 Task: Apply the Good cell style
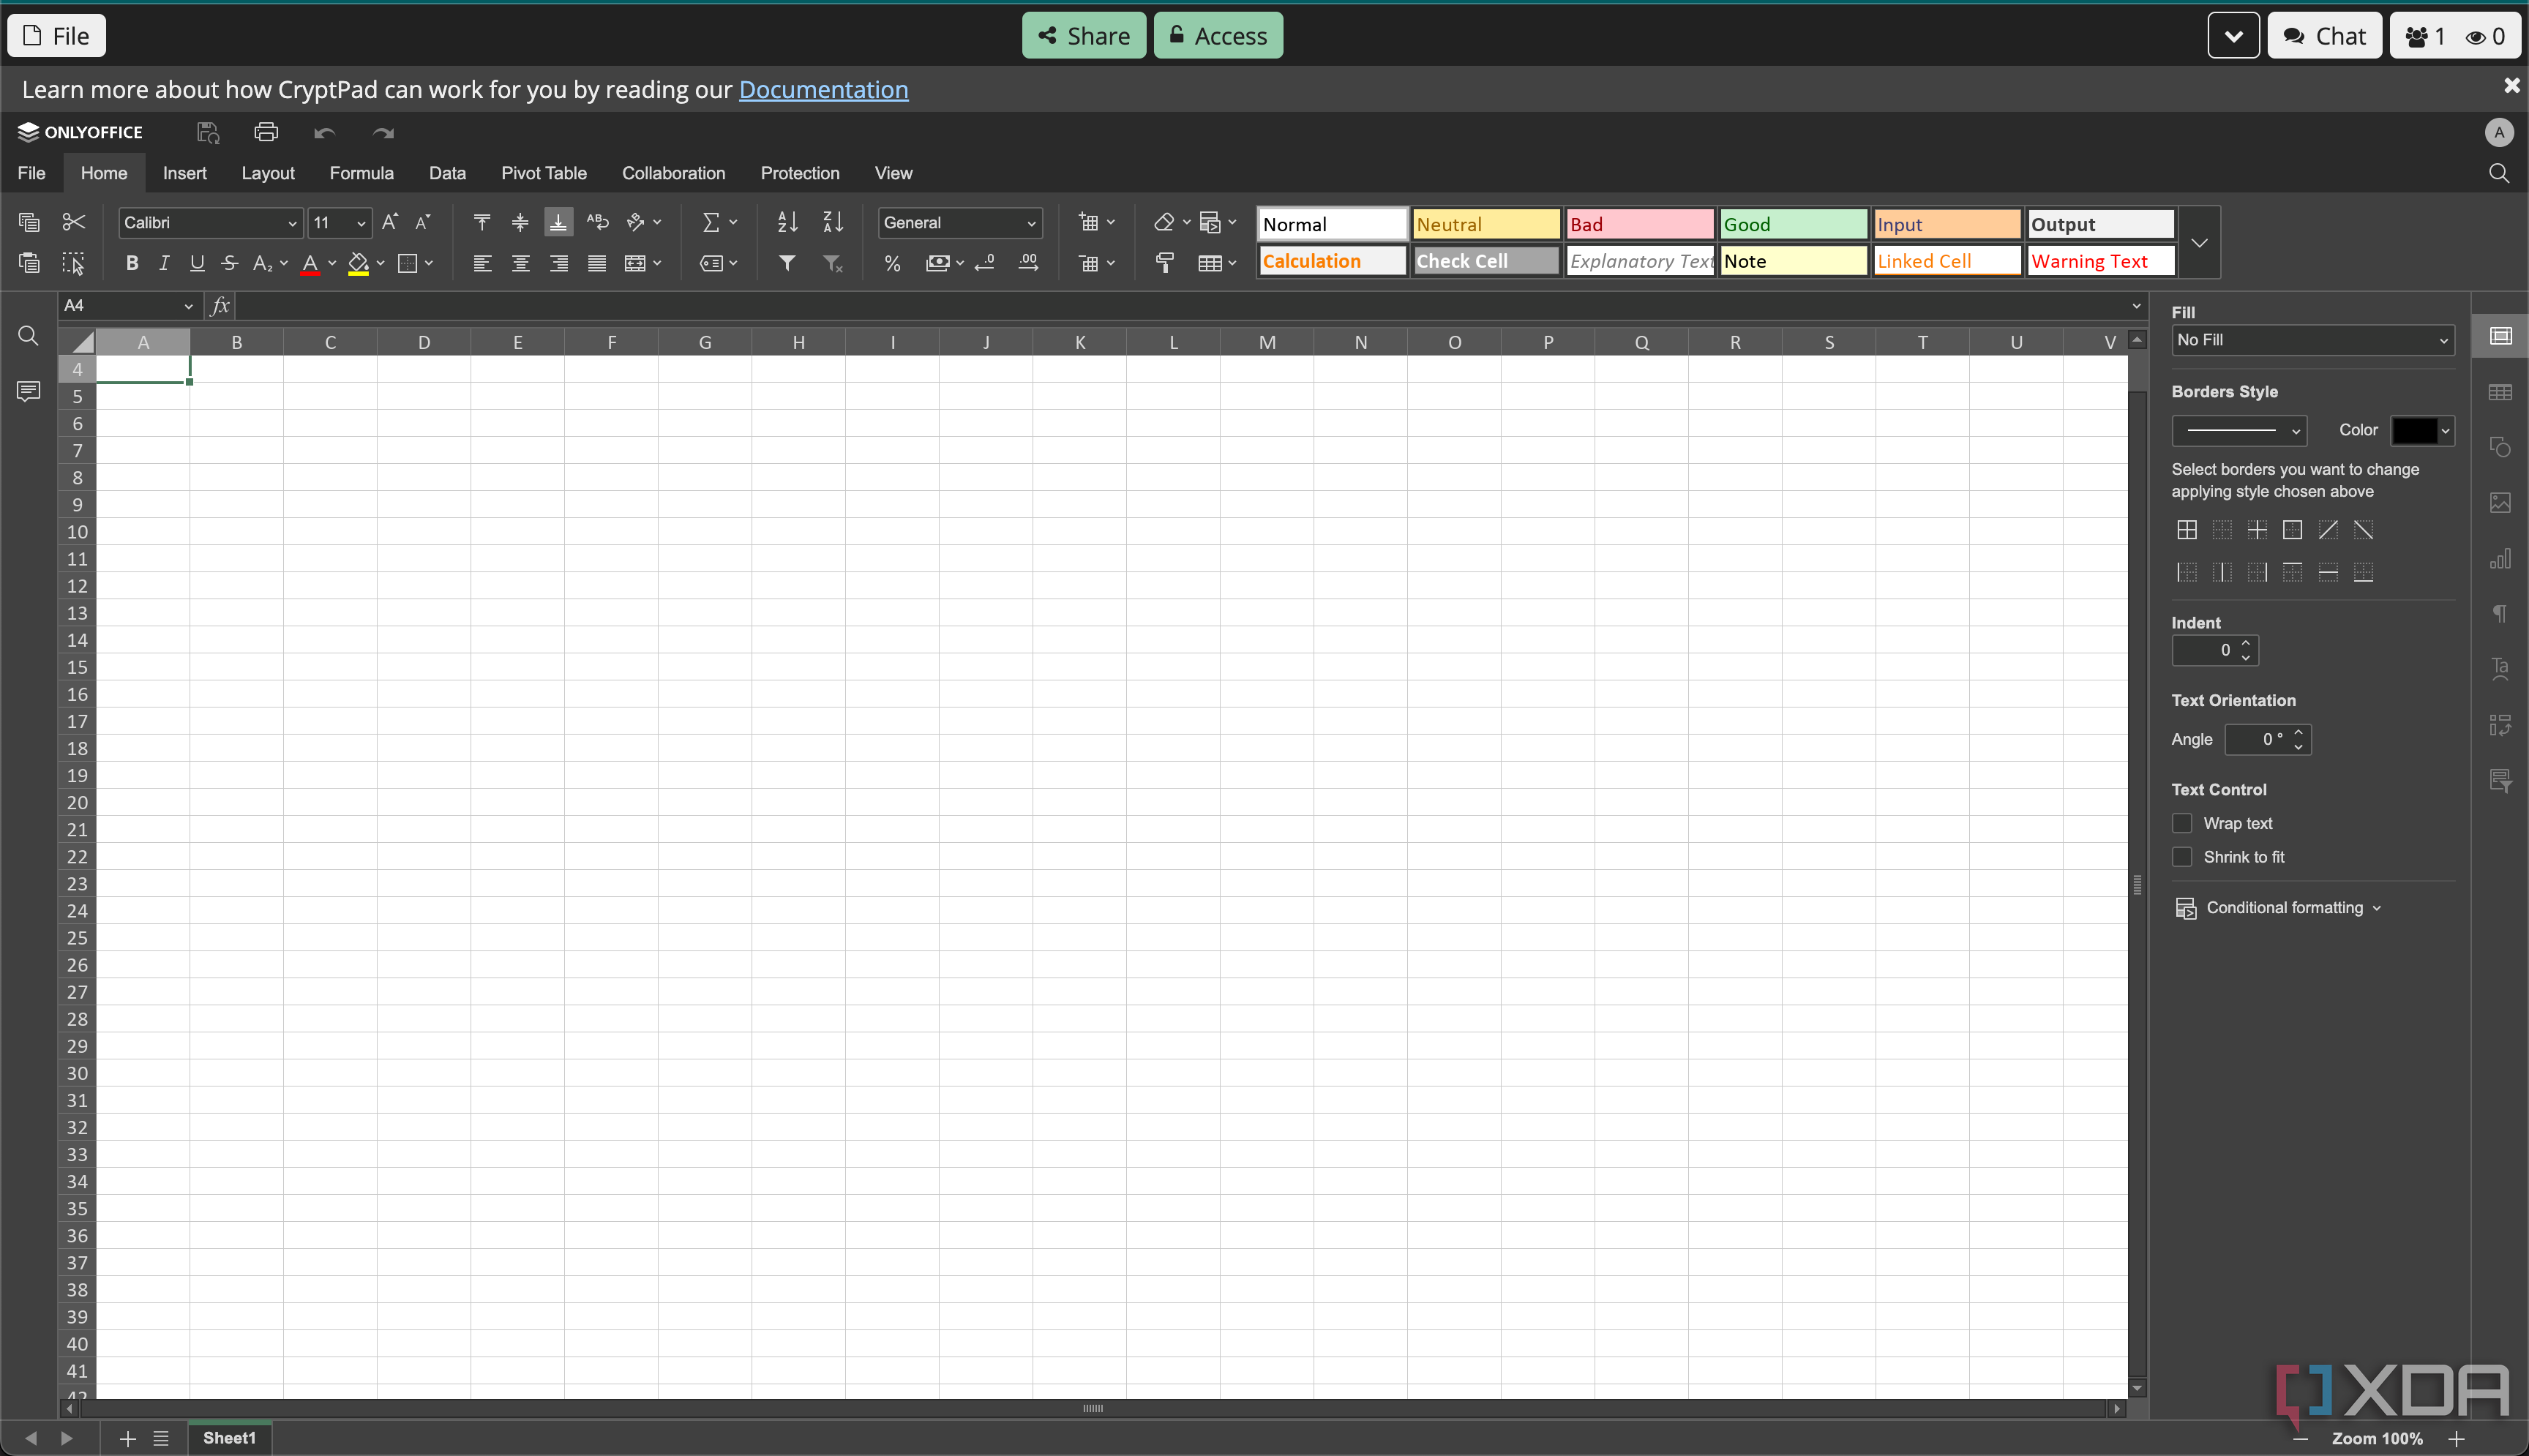(x=1793, y=224)
